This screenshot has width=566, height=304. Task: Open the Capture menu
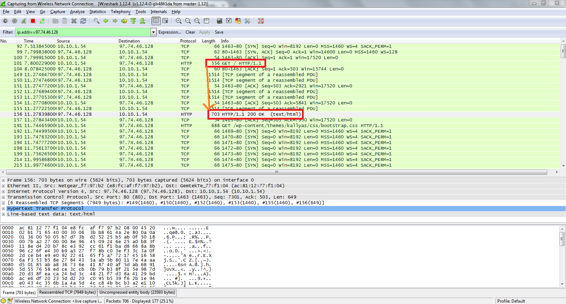pos(58,12)
